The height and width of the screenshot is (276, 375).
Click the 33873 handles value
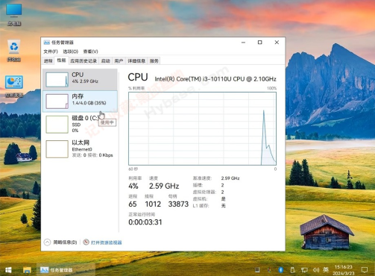(178, 204)
